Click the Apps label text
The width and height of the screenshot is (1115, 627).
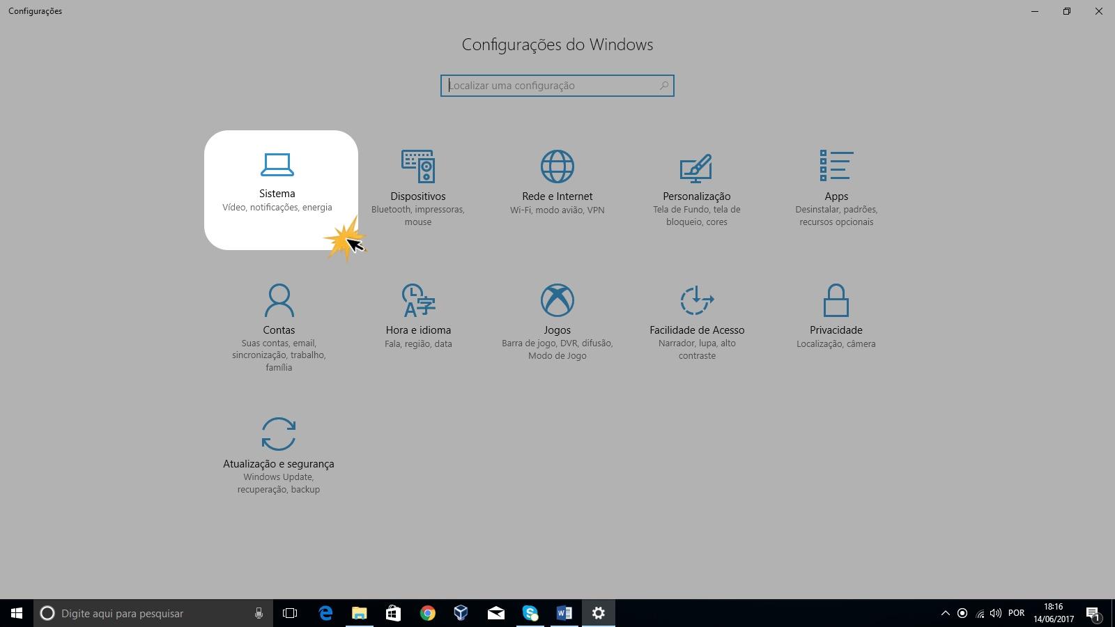(x=836, y=196)
